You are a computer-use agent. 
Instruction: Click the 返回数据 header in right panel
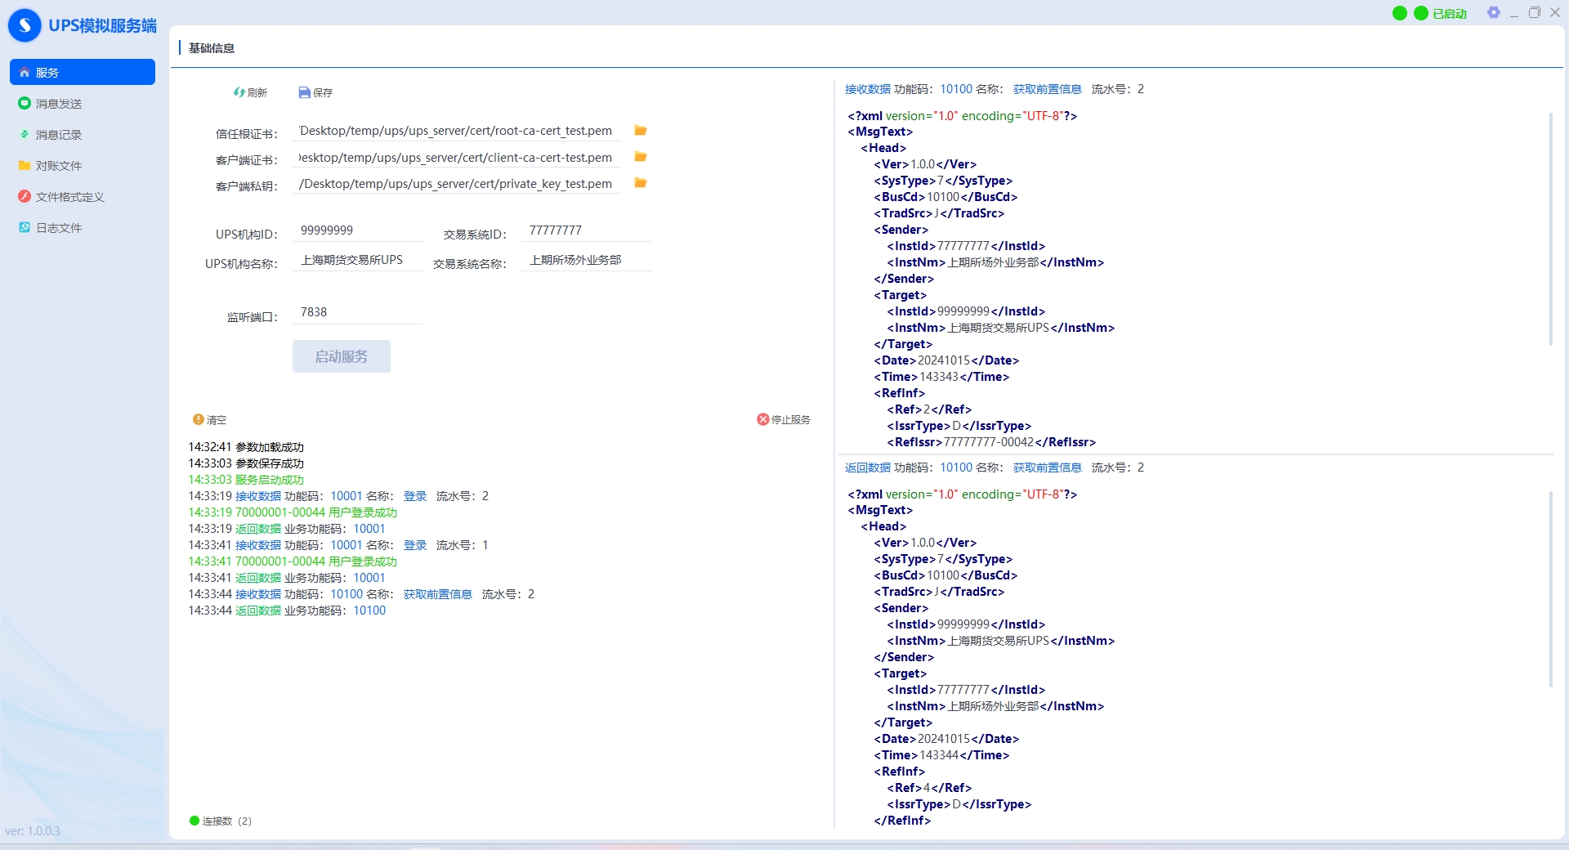(x=868, y=467)
